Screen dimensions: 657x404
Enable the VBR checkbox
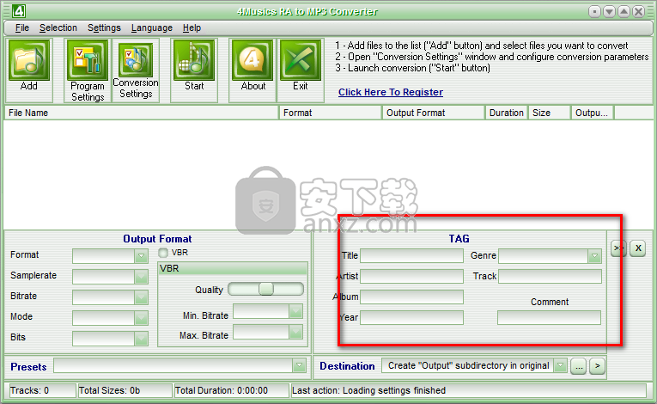point(163,253)
